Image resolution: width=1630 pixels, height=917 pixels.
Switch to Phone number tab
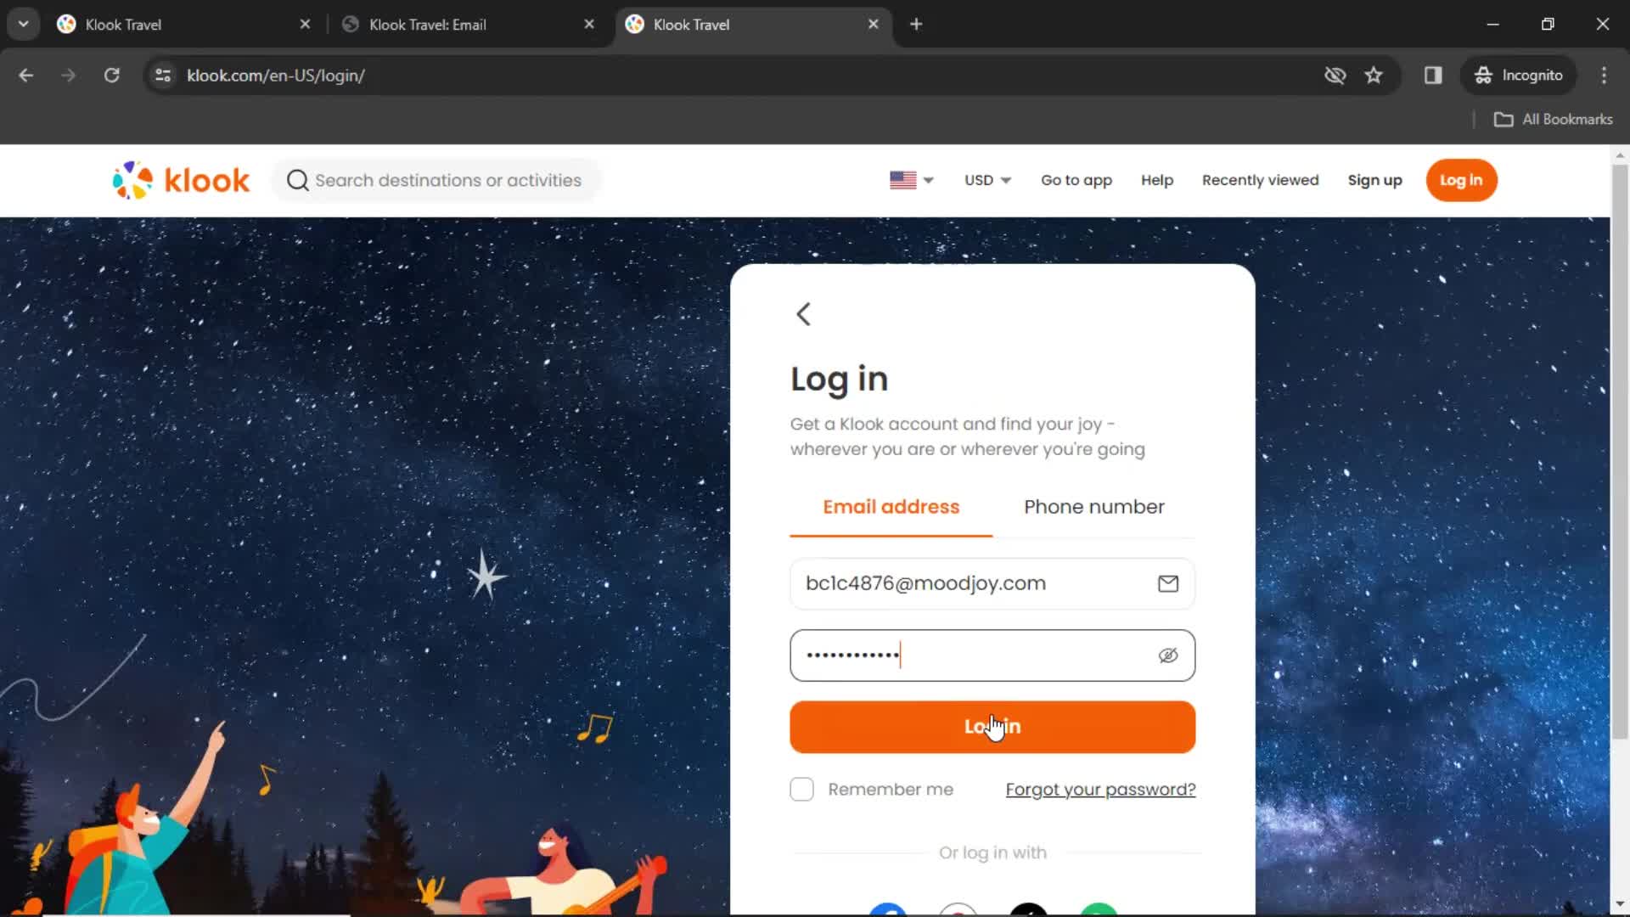[x=1093, y=507]
